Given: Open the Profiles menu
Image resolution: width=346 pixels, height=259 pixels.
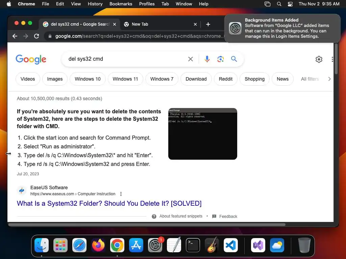Looking at the screenshot, I should (147, 4).
